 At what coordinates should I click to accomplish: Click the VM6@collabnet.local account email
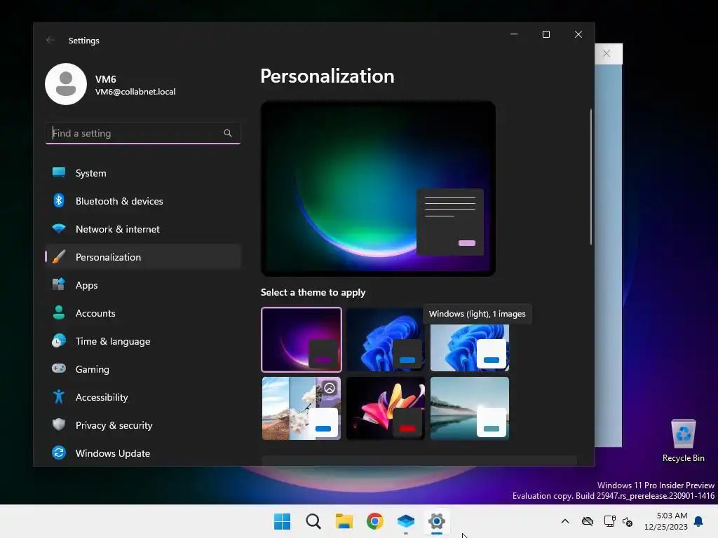click(x=135, y=92)
